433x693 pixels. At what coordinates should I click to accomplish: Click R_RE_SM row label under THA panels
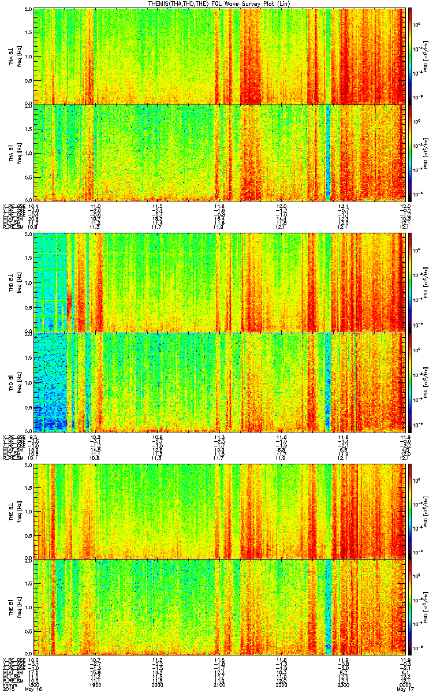tap(13, 227)
